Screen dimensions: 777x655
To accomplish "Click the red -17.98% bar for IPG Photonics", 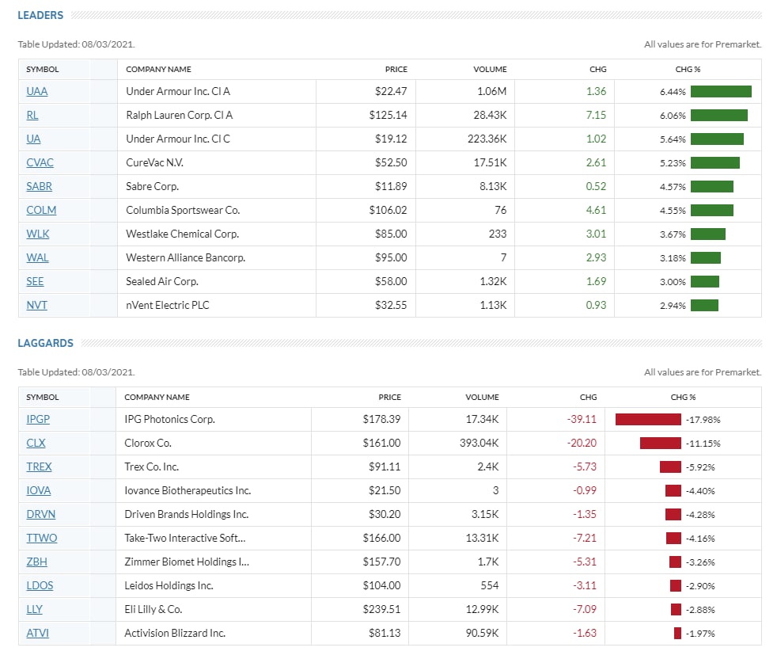I will pyautogui.click(x=648, y=420).
